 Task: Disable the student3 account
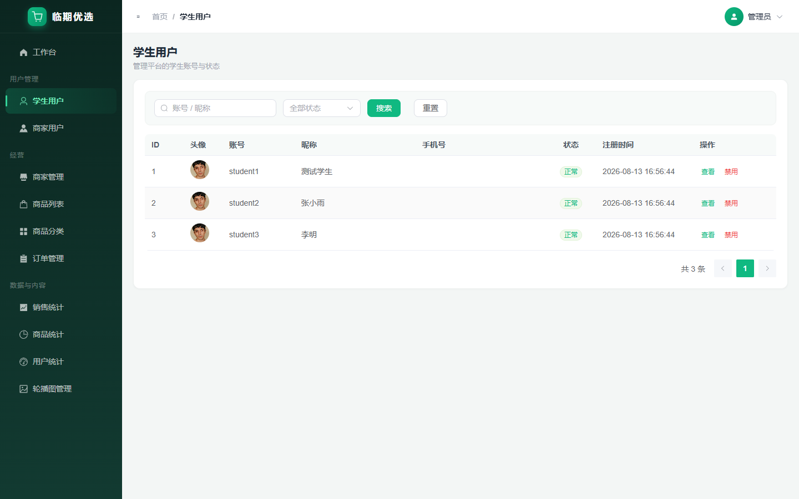click(x=731, y=235)
